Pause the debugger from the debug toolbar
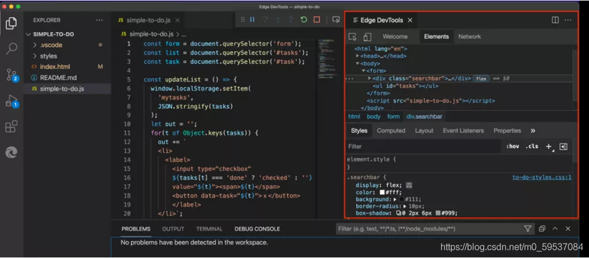The height and width of the screenshot is (258, 589). 252,20
